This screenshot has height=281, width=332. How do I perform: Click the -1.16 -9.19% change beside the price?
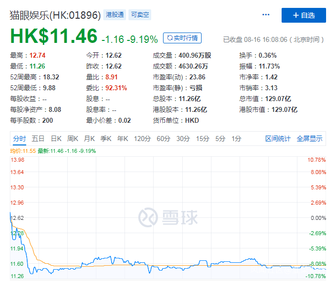[x=129, y=39]
